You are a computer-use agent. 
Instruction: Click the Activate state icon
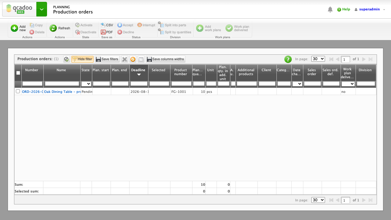tap(78, 25)
